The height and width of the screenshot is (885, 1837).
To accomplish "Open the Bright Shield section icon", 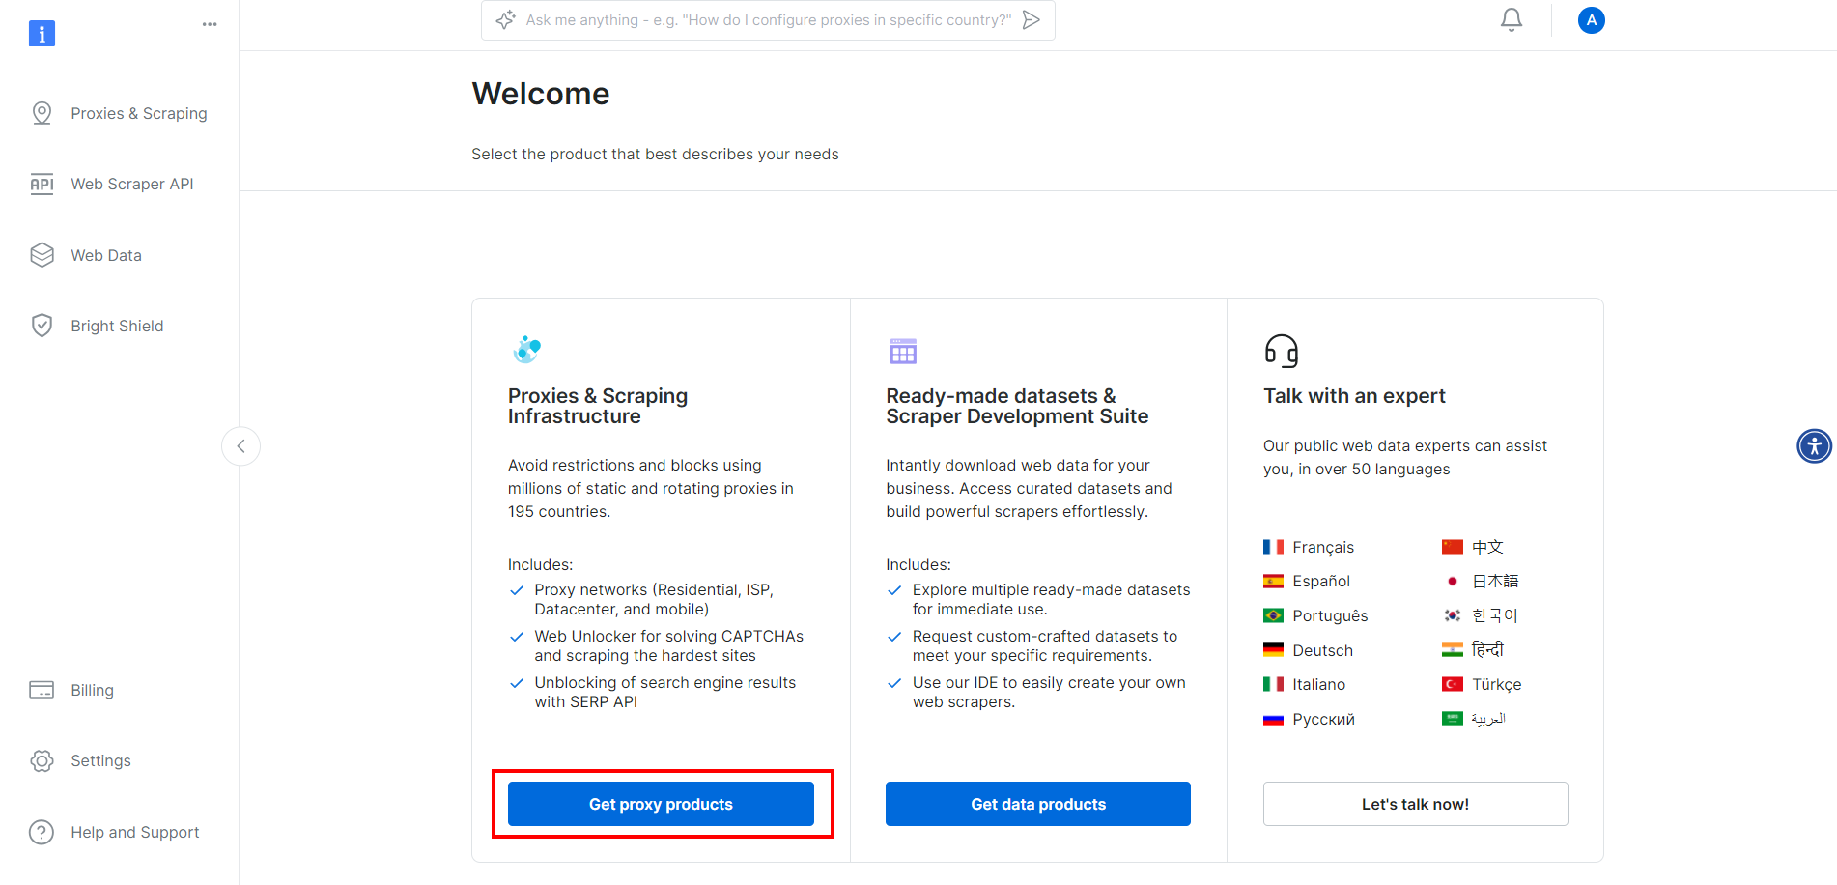I will coord(42,325).
